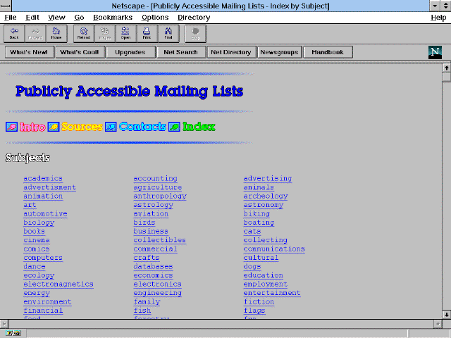The height and width of the screenshot is (338, 451).
Task: Click the Contacts swirl icon
Action: [111, 127]
